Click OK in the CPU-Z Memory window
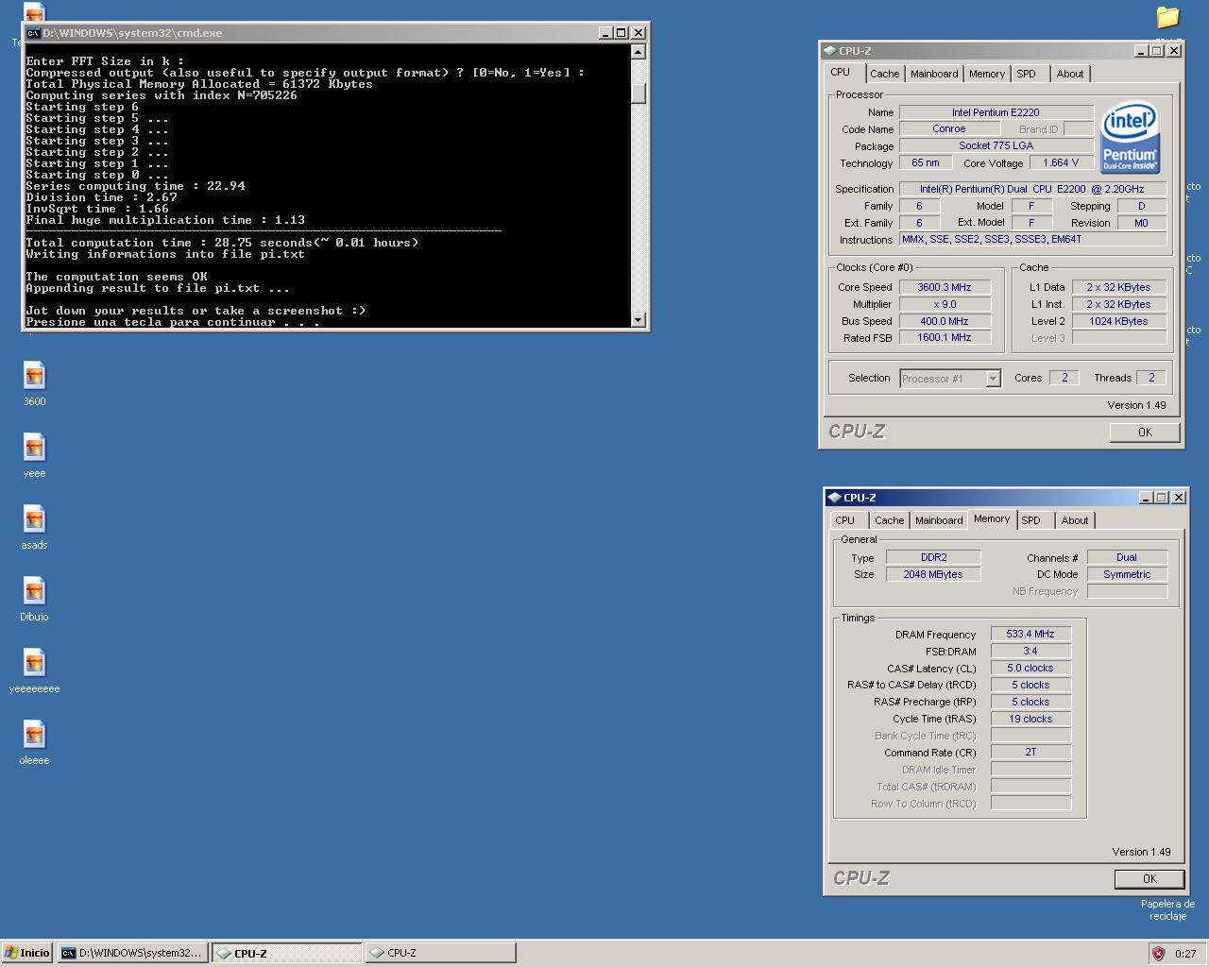 [x=1149, y=879]
